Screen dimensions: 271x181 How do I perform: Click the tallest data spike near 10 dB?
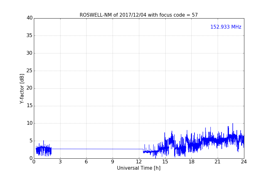pyautogui.click(x=233, y=129)
